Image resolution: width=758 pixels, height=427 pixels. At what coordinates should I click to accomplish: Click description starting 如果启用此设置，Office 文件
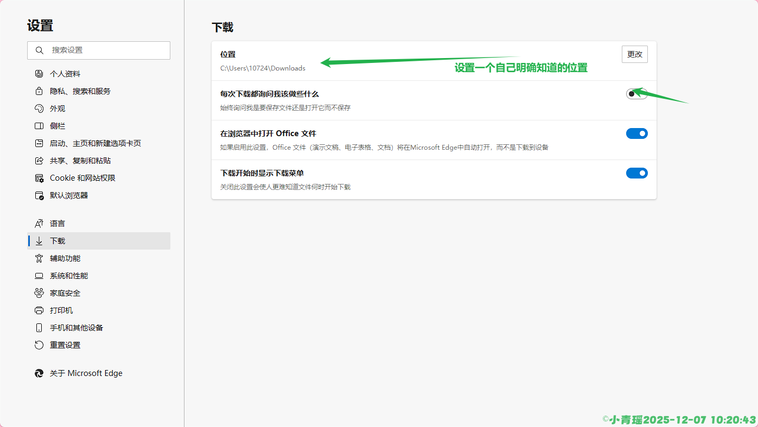[384, 148]
